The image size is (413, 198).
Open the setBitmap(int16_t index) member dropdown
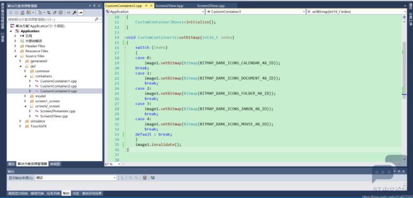(x=405, y=11)
